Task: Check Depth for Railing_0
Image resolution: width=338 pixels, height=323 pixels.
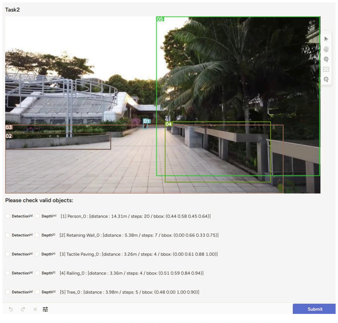Action: coord(37,273)
